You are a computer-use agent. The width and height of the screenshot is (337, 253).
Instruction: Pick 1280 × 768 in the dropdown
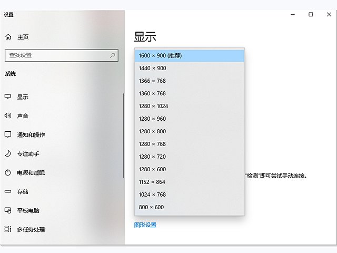point(190,144)
